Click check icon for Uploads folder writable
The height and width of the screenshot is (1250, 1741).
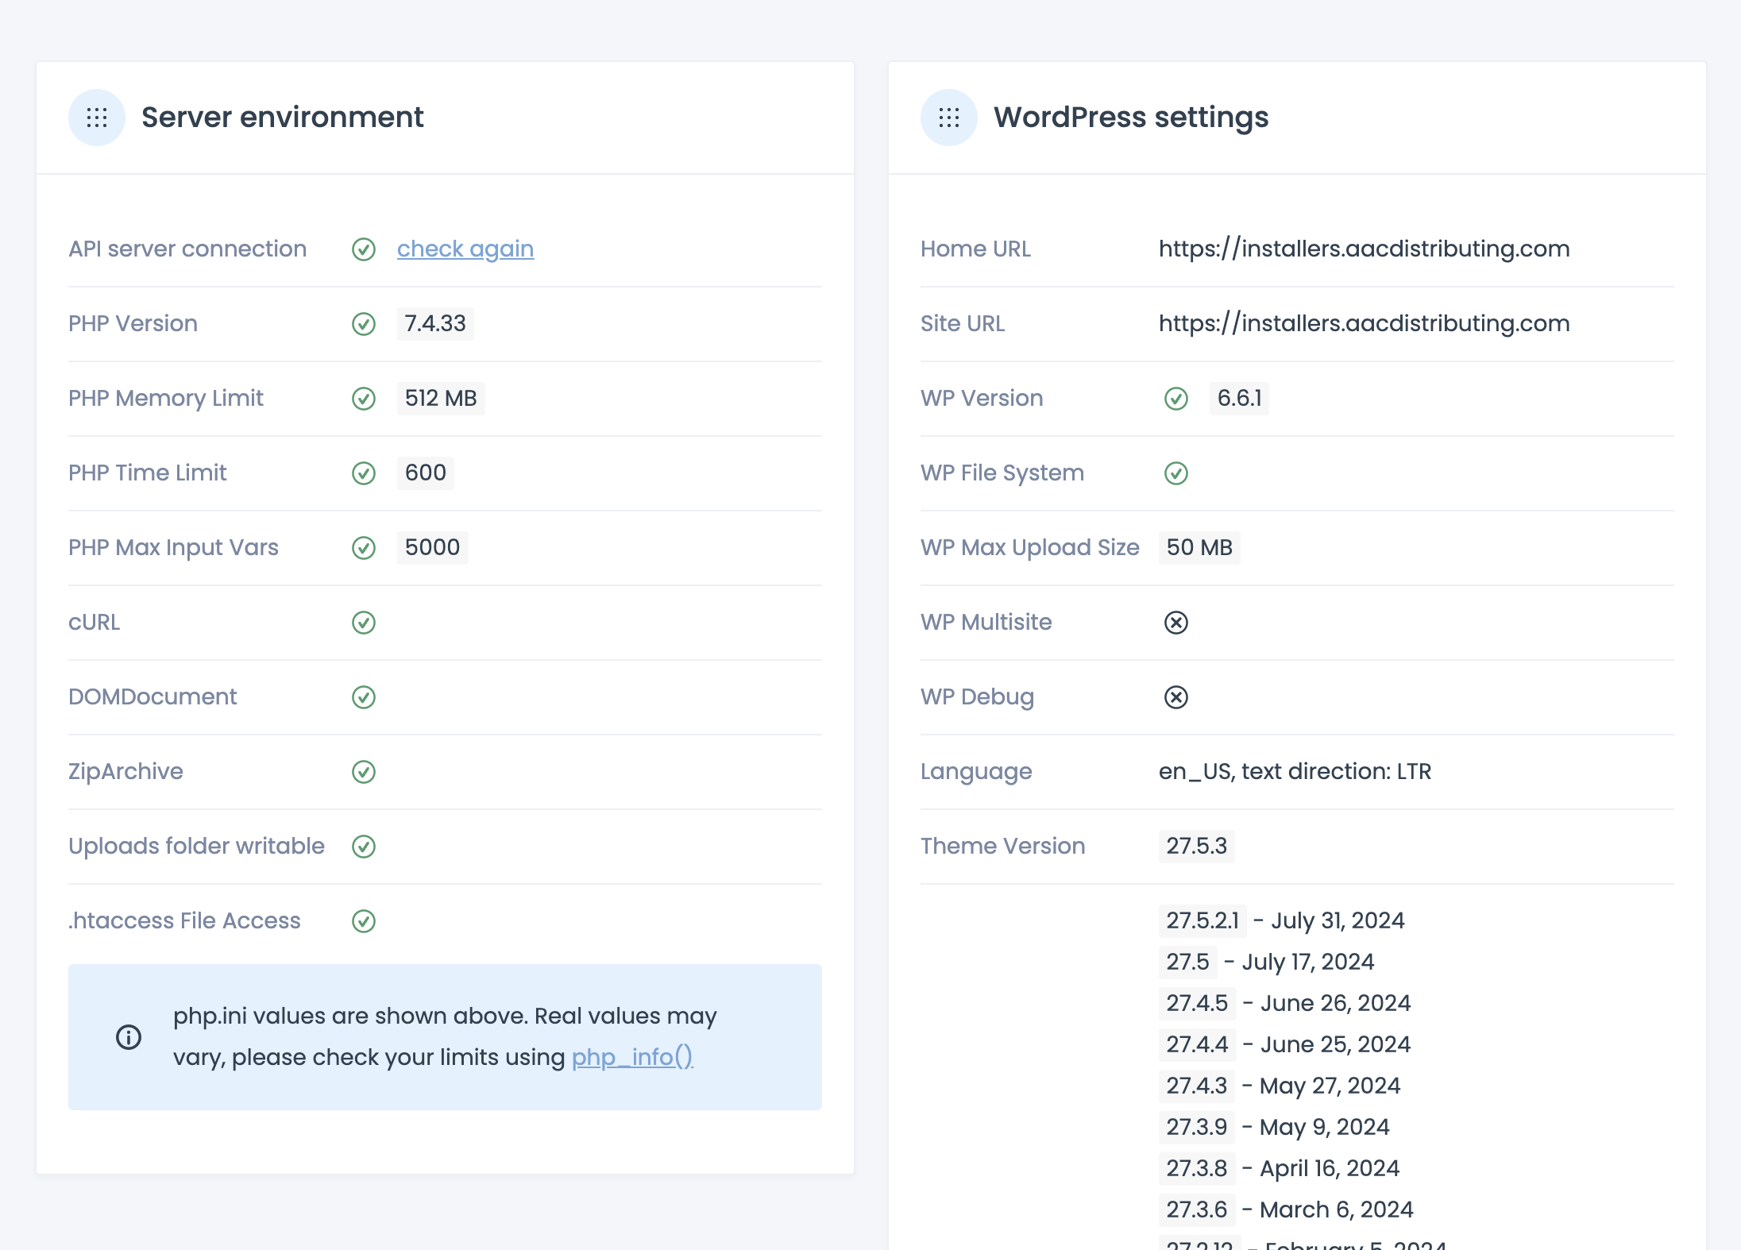[x=364, y=847]
